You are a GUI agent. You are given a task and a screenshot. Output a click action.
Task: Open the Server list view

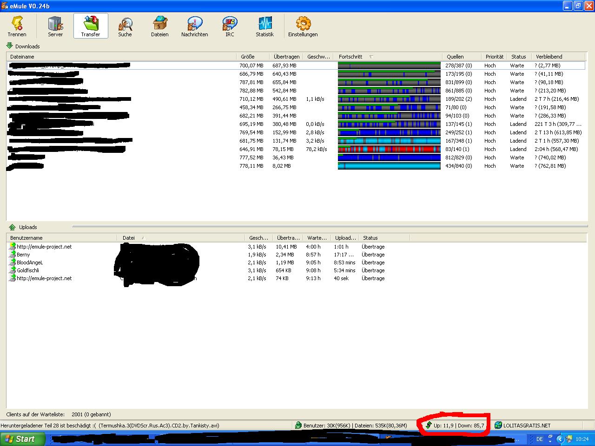click(x=55, y=26)
